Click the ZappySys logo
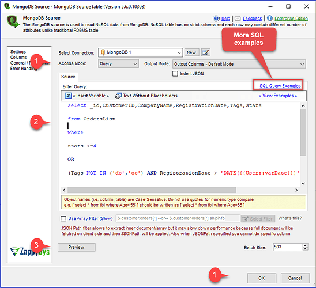 (x=30, y=251)
